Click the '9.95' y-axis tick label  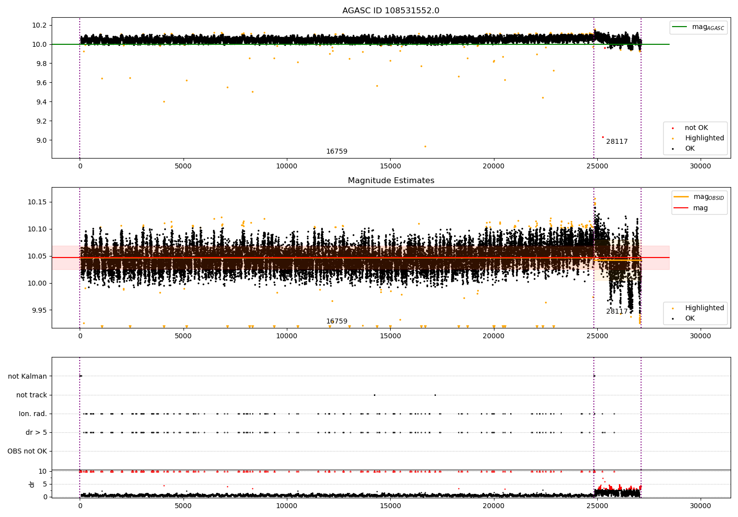pyautogui.click(x=40, y=311)
